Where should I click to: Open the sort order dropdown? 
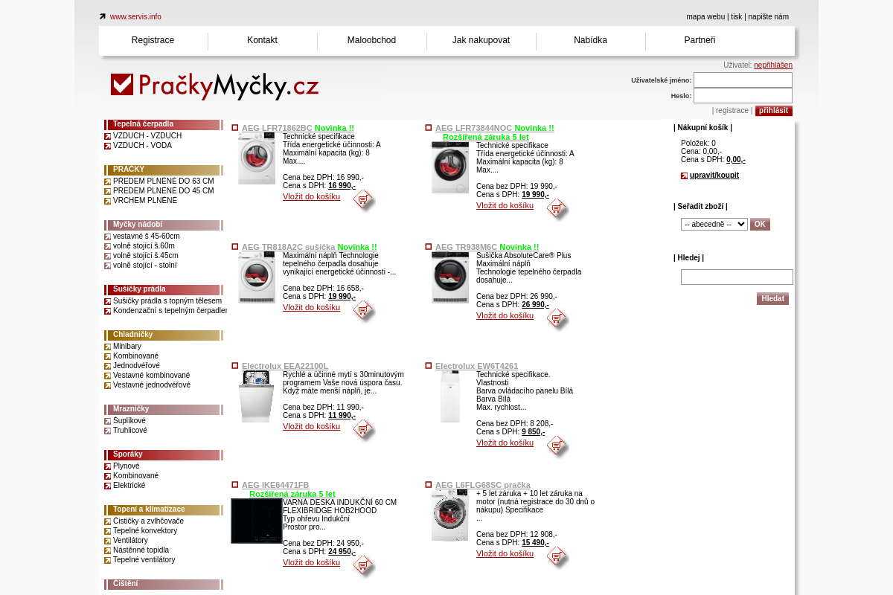point(714,225)
